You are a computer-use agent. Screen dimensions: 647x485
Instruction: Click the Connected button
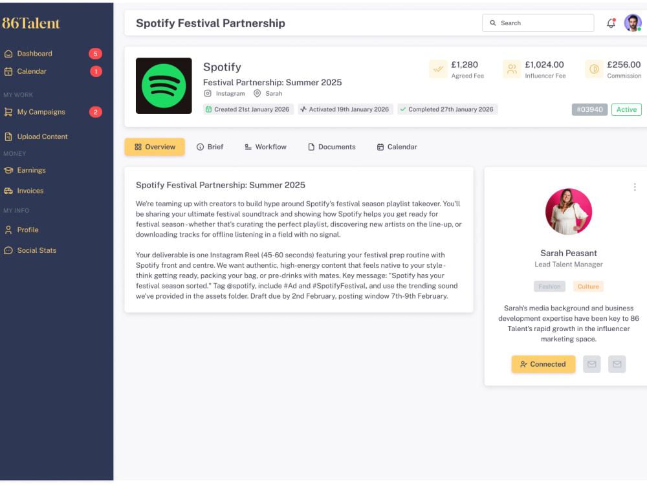(x=543, y=364)
